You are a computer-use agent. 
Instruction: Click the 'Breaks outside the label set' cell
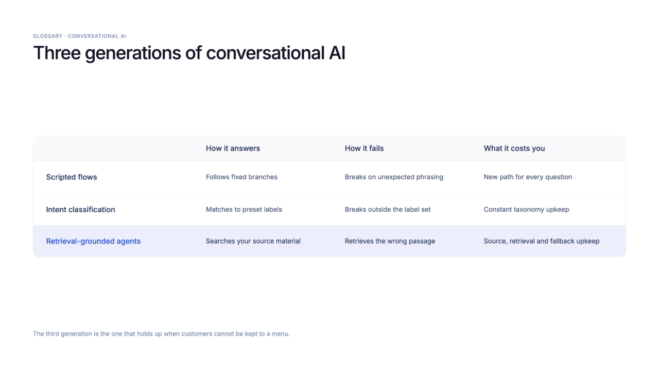tap(388, 210)
